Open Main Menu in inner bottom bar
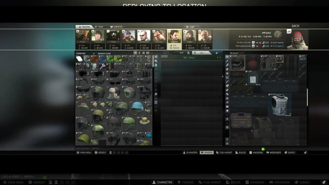 click(84, 153)
